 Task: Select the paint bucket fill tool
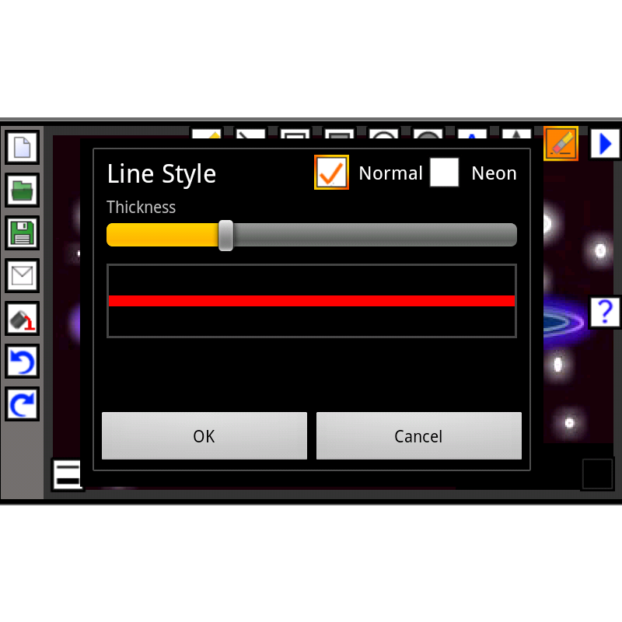click(23, 319)
